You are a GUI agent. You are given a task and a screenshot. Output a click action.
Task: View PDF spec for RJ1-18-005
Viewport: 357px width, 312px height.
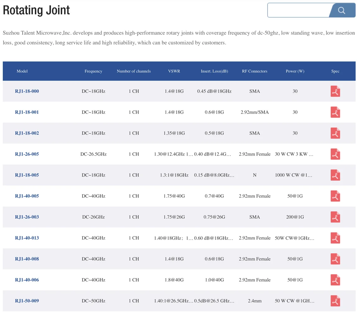coord(335,175)
